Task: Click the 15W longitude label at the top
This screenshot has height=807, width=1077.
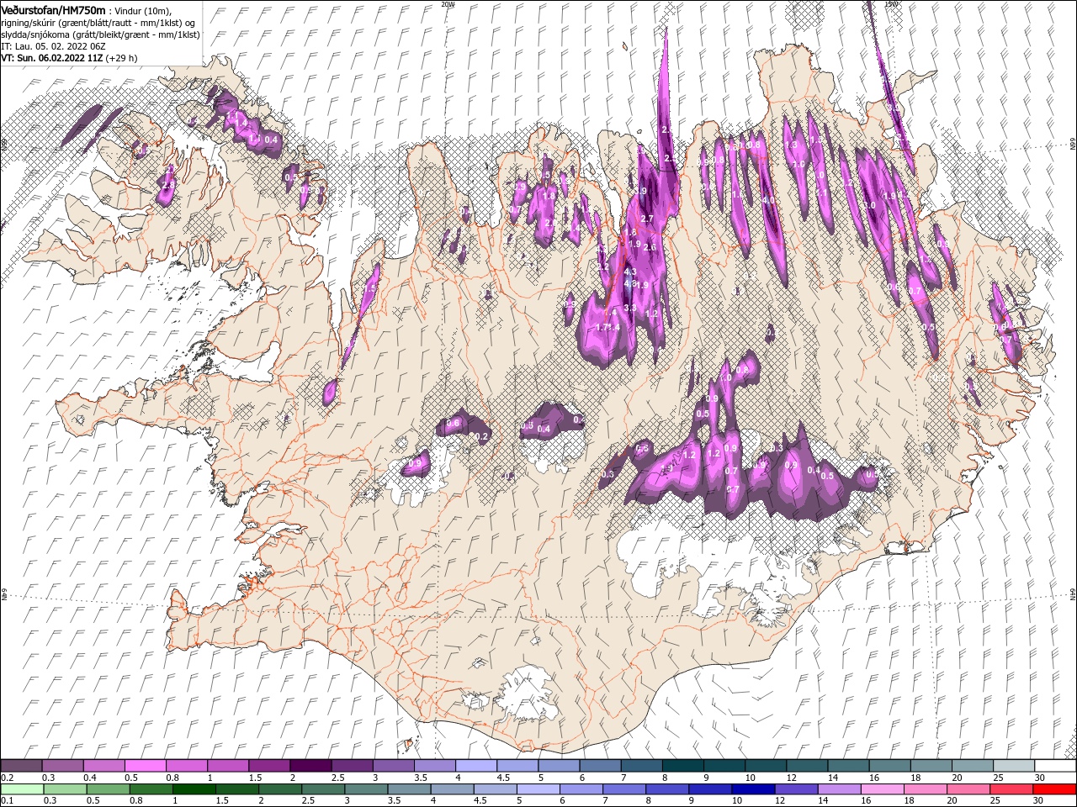Action: 890,4
